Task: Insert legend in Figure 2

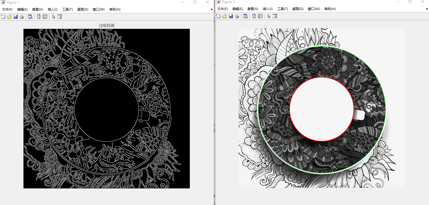Action: click(260, 16)
